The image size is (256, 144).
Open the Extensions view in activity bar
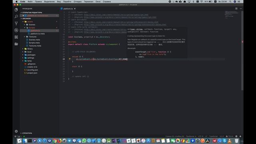tap(16, 37)
